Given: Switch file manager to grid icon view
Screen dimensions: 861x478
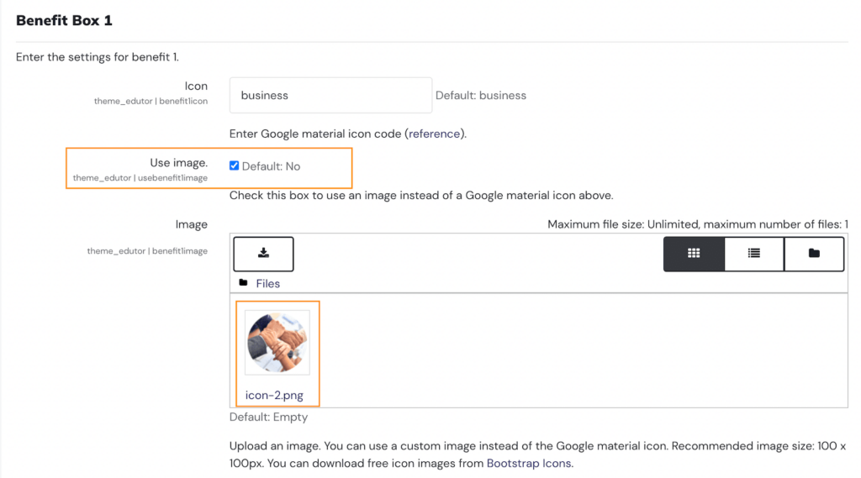Looking at the screenshot, I should (x=694, y=254).
